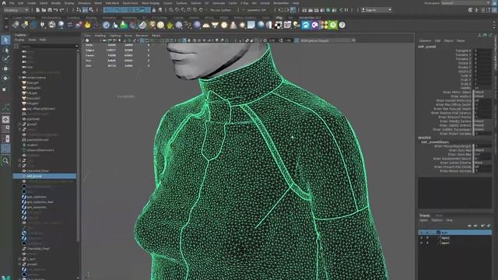Click the Save Scene icon
Viewport: 498px width, 280px height.
[50, 10]
